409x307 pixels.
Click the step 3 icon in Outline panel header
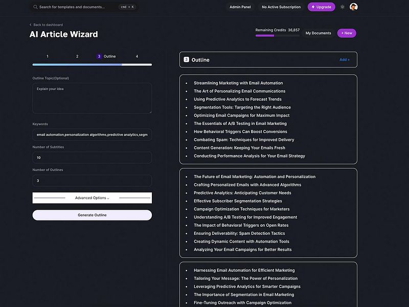tap(186, 60)
